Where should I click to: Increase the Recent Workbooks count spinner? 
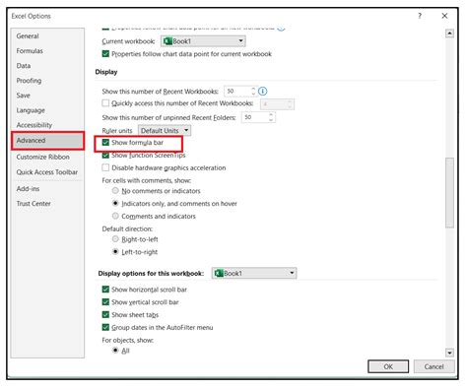click(253, 89)
